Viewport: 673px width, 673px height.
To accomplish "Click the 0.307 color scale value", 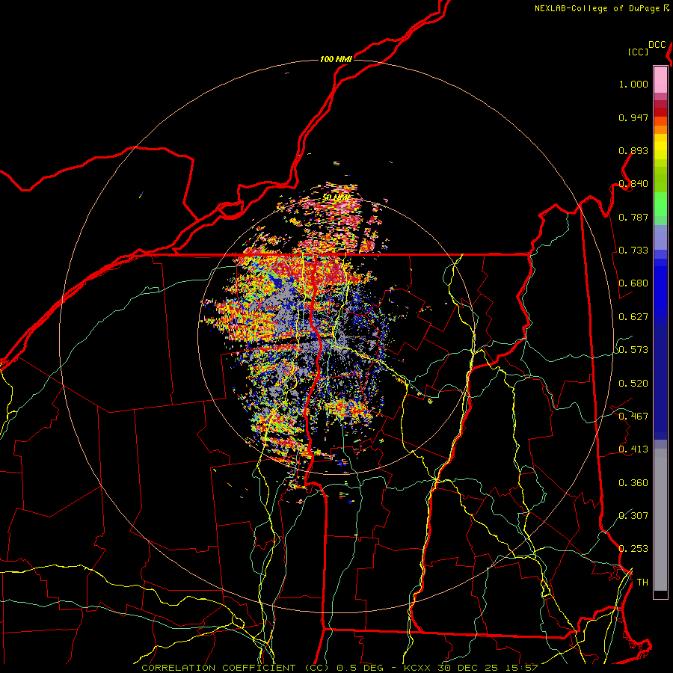I will (x=633, y=515).
